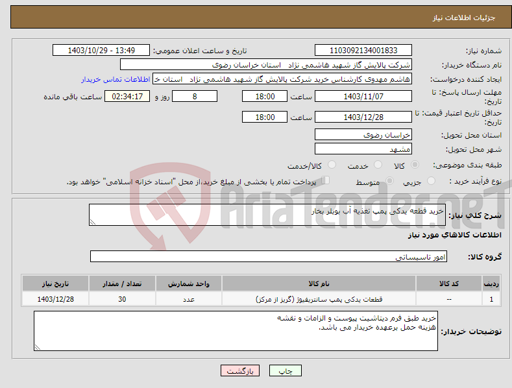The image size is (512, 388).
Task: Click the response deadline date 1403/11/07
Action: [363, 96]
